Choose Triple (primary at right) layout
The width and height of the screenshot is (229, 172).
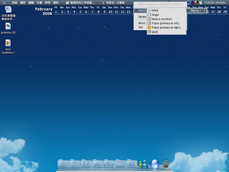click(x=166, y=27)
